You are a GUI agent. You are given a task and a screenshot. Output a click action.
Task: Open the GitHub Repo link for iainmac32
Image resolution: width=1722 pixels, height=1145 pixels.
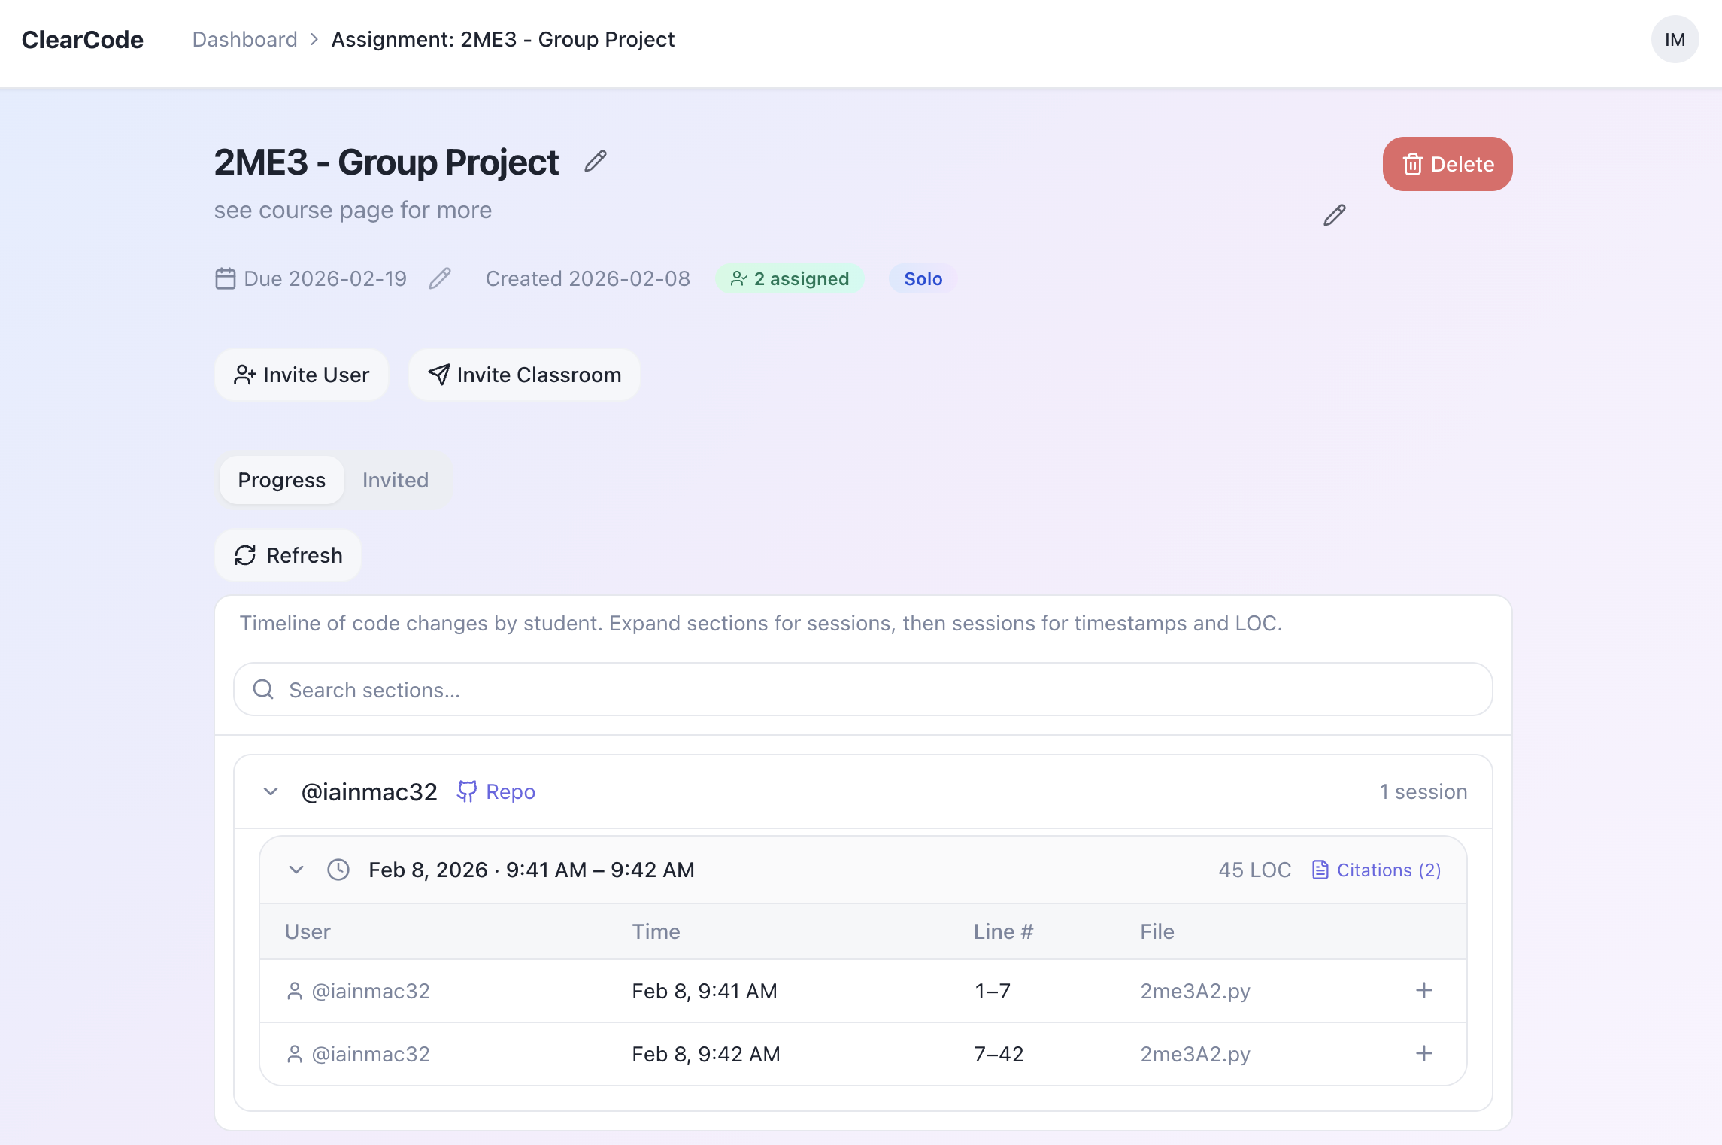click(496, 792)
